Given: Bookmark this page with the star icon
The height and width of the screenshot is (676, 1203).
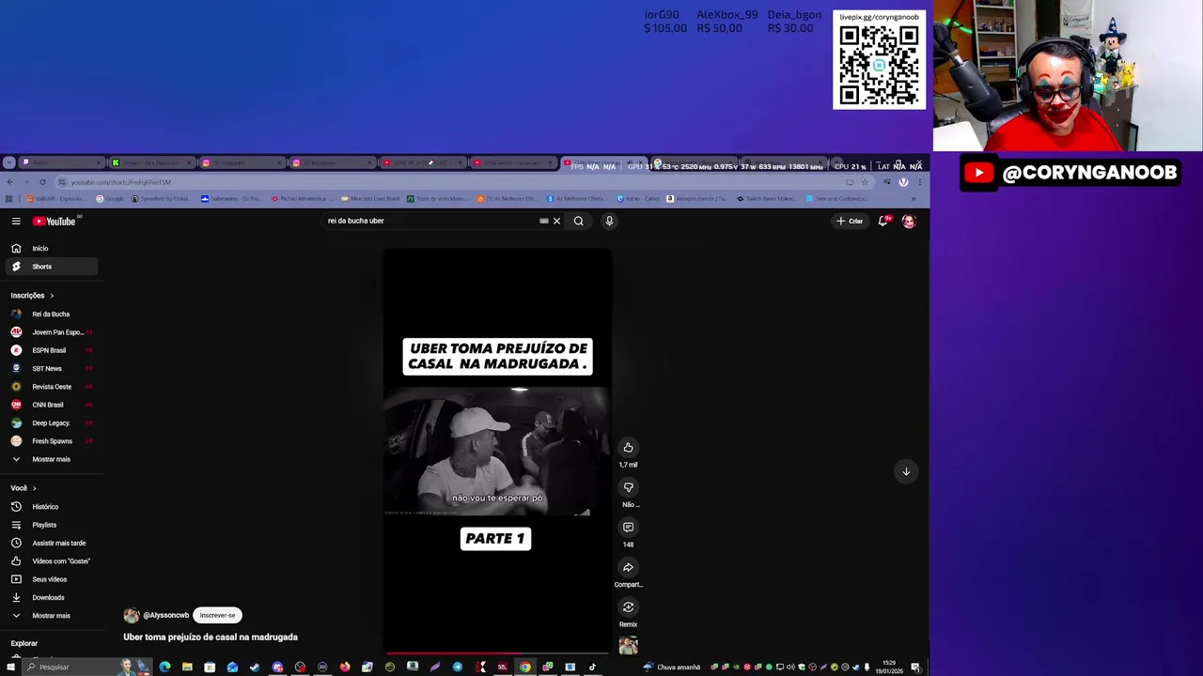Looking at the screenshot, I should 865,182.
